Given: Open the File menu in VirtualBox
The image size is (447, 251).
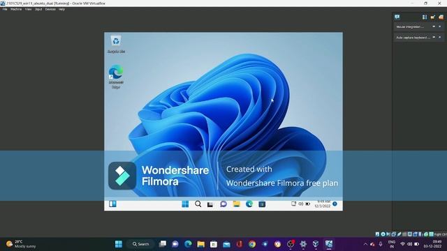Looking at the screenshot, I should [x=5, y=9].
